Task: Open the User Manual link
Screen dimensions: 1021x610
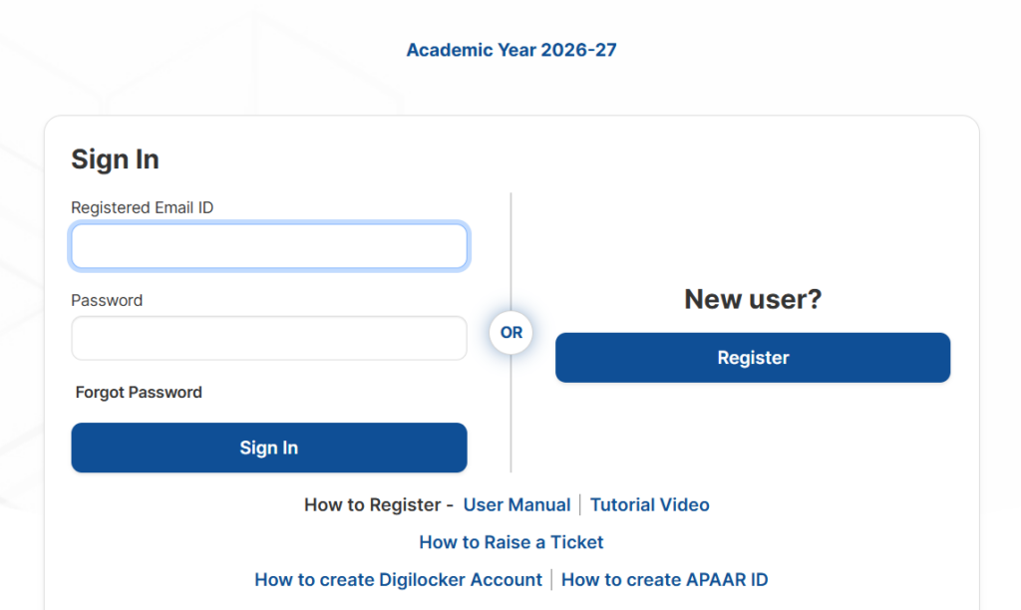Action: pos(516,504)
